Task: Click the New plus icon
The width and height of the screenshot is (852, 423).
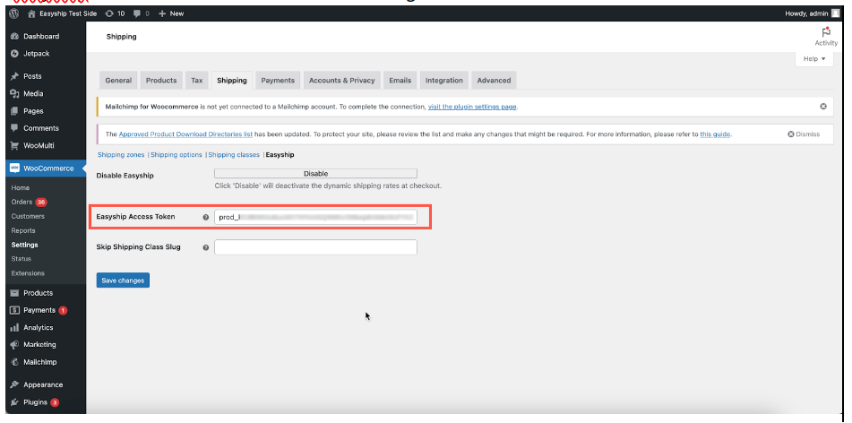Action: [x=162, y=13]
